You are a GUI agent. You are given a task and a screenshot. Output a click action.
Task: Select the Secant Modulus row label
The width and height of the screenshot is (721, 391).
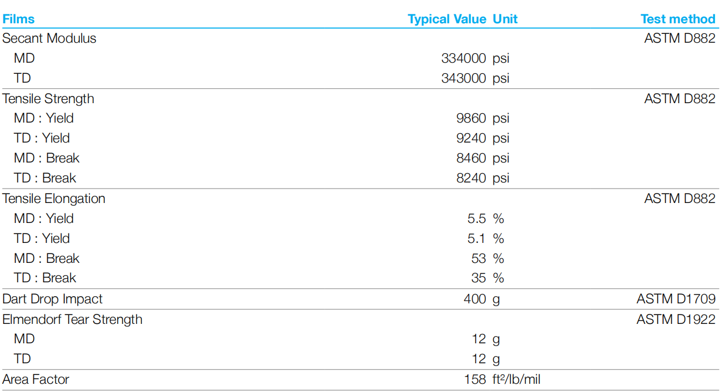pos(49,38)
